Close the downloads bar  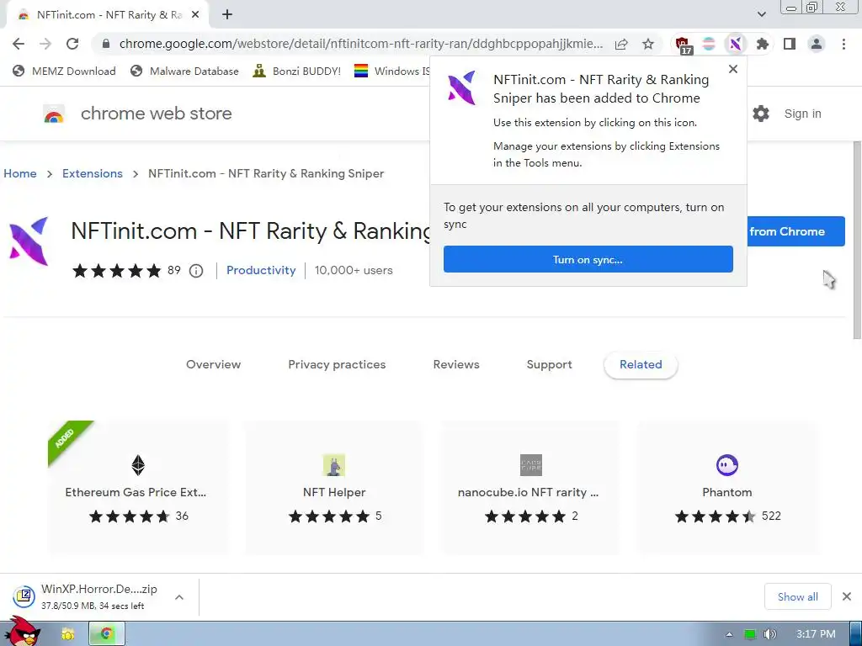point(847,596)
